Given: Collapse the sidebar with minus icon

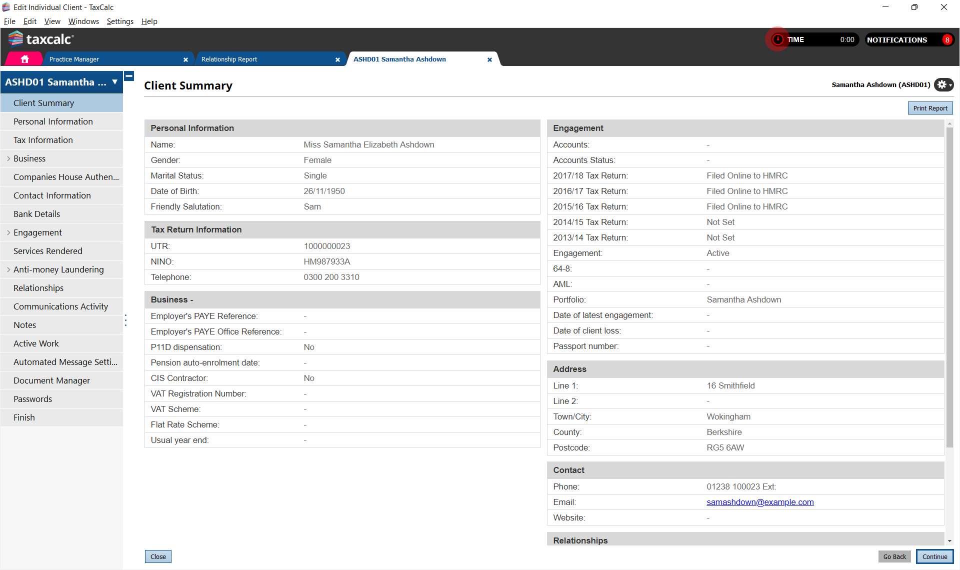Looking at the screenshot, I should point(129,76).
